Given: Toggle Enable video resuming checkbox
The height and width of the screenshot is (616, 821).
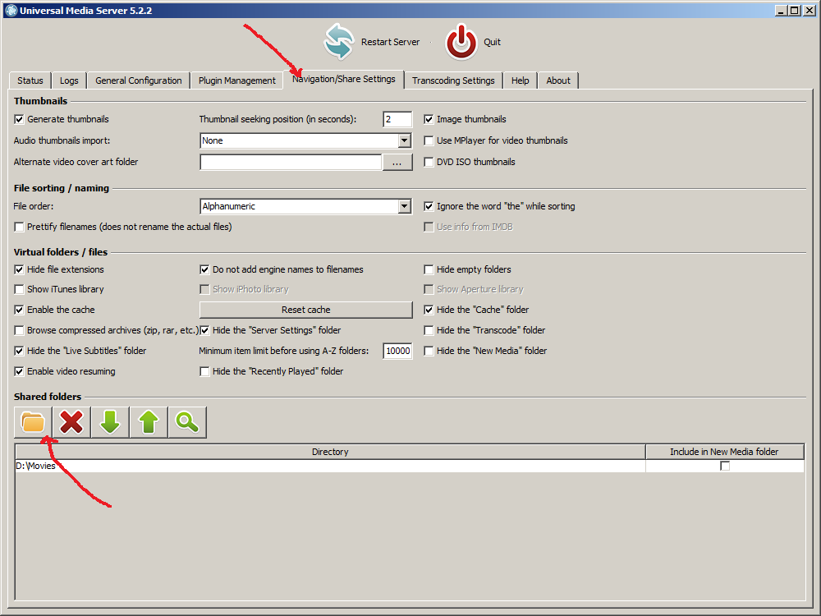Looking at the screenshot, I should click(20, 371).
